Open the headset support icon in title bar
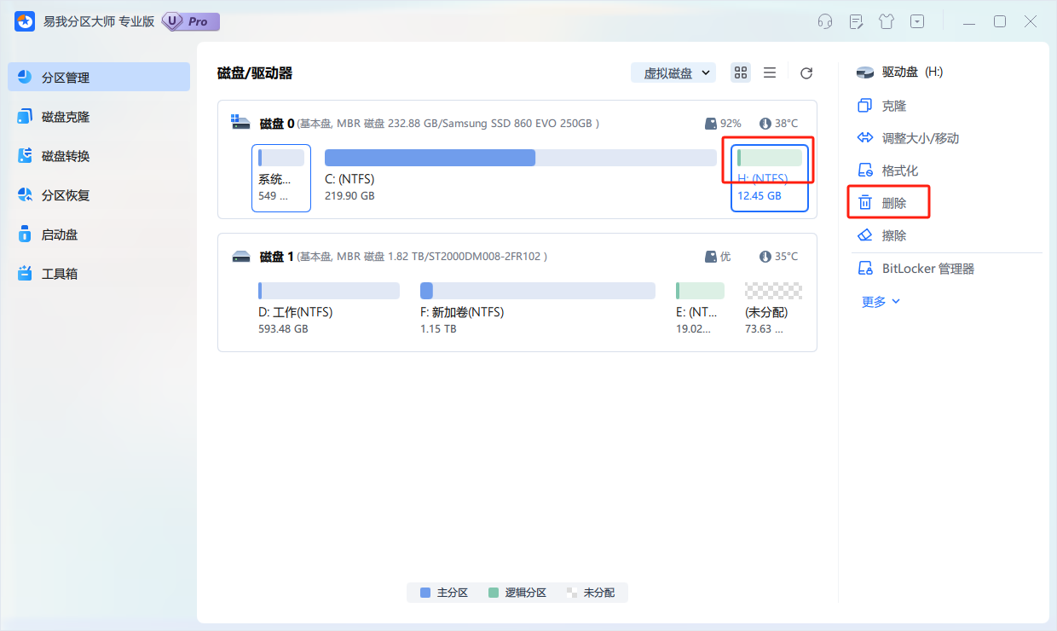Screen dimensions: 1057x631 (825, 21)
